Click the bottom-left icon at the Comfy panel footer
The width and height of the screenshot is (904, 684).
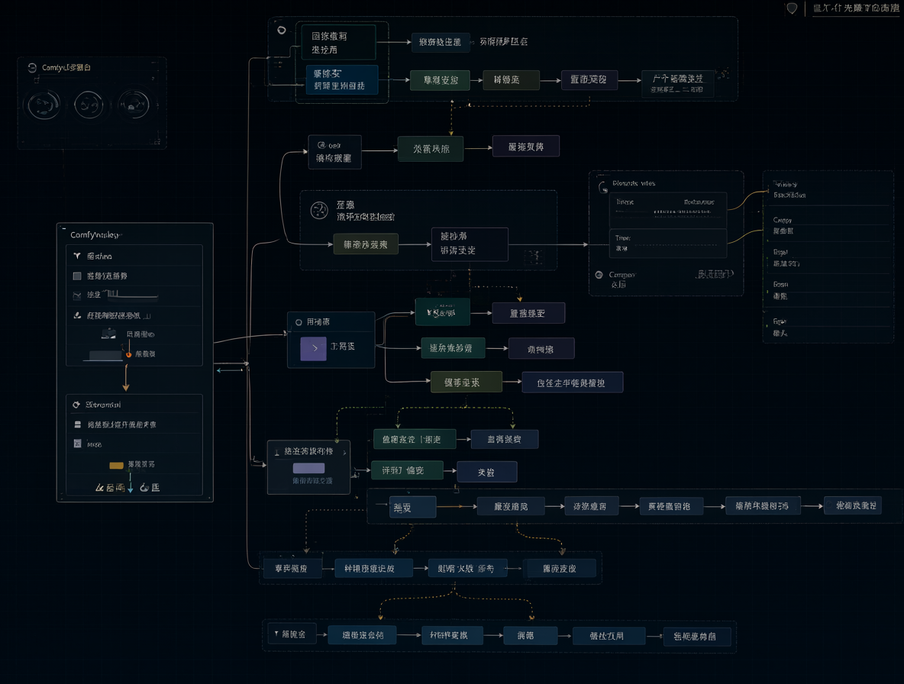[100, 488]
